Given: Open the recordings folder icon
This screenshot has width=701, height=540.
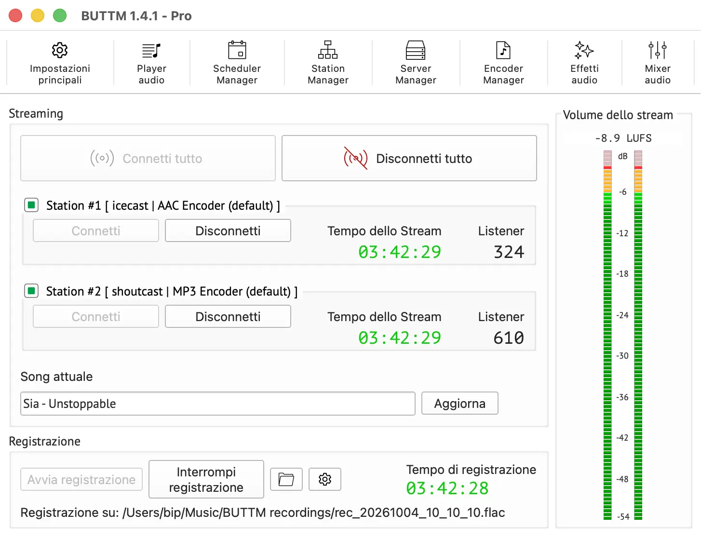Looking at the screenshot, I should [286, 479].
